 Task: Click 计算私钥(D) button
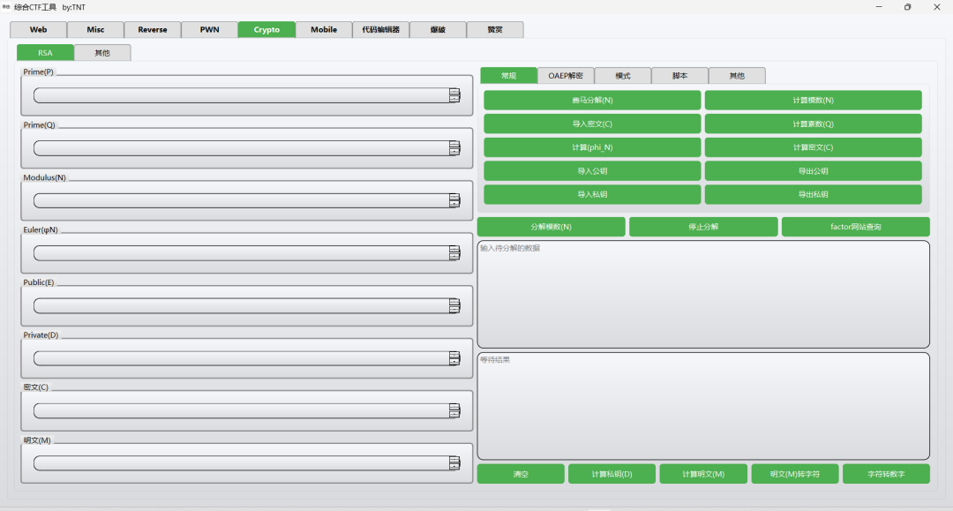[612, 474]
